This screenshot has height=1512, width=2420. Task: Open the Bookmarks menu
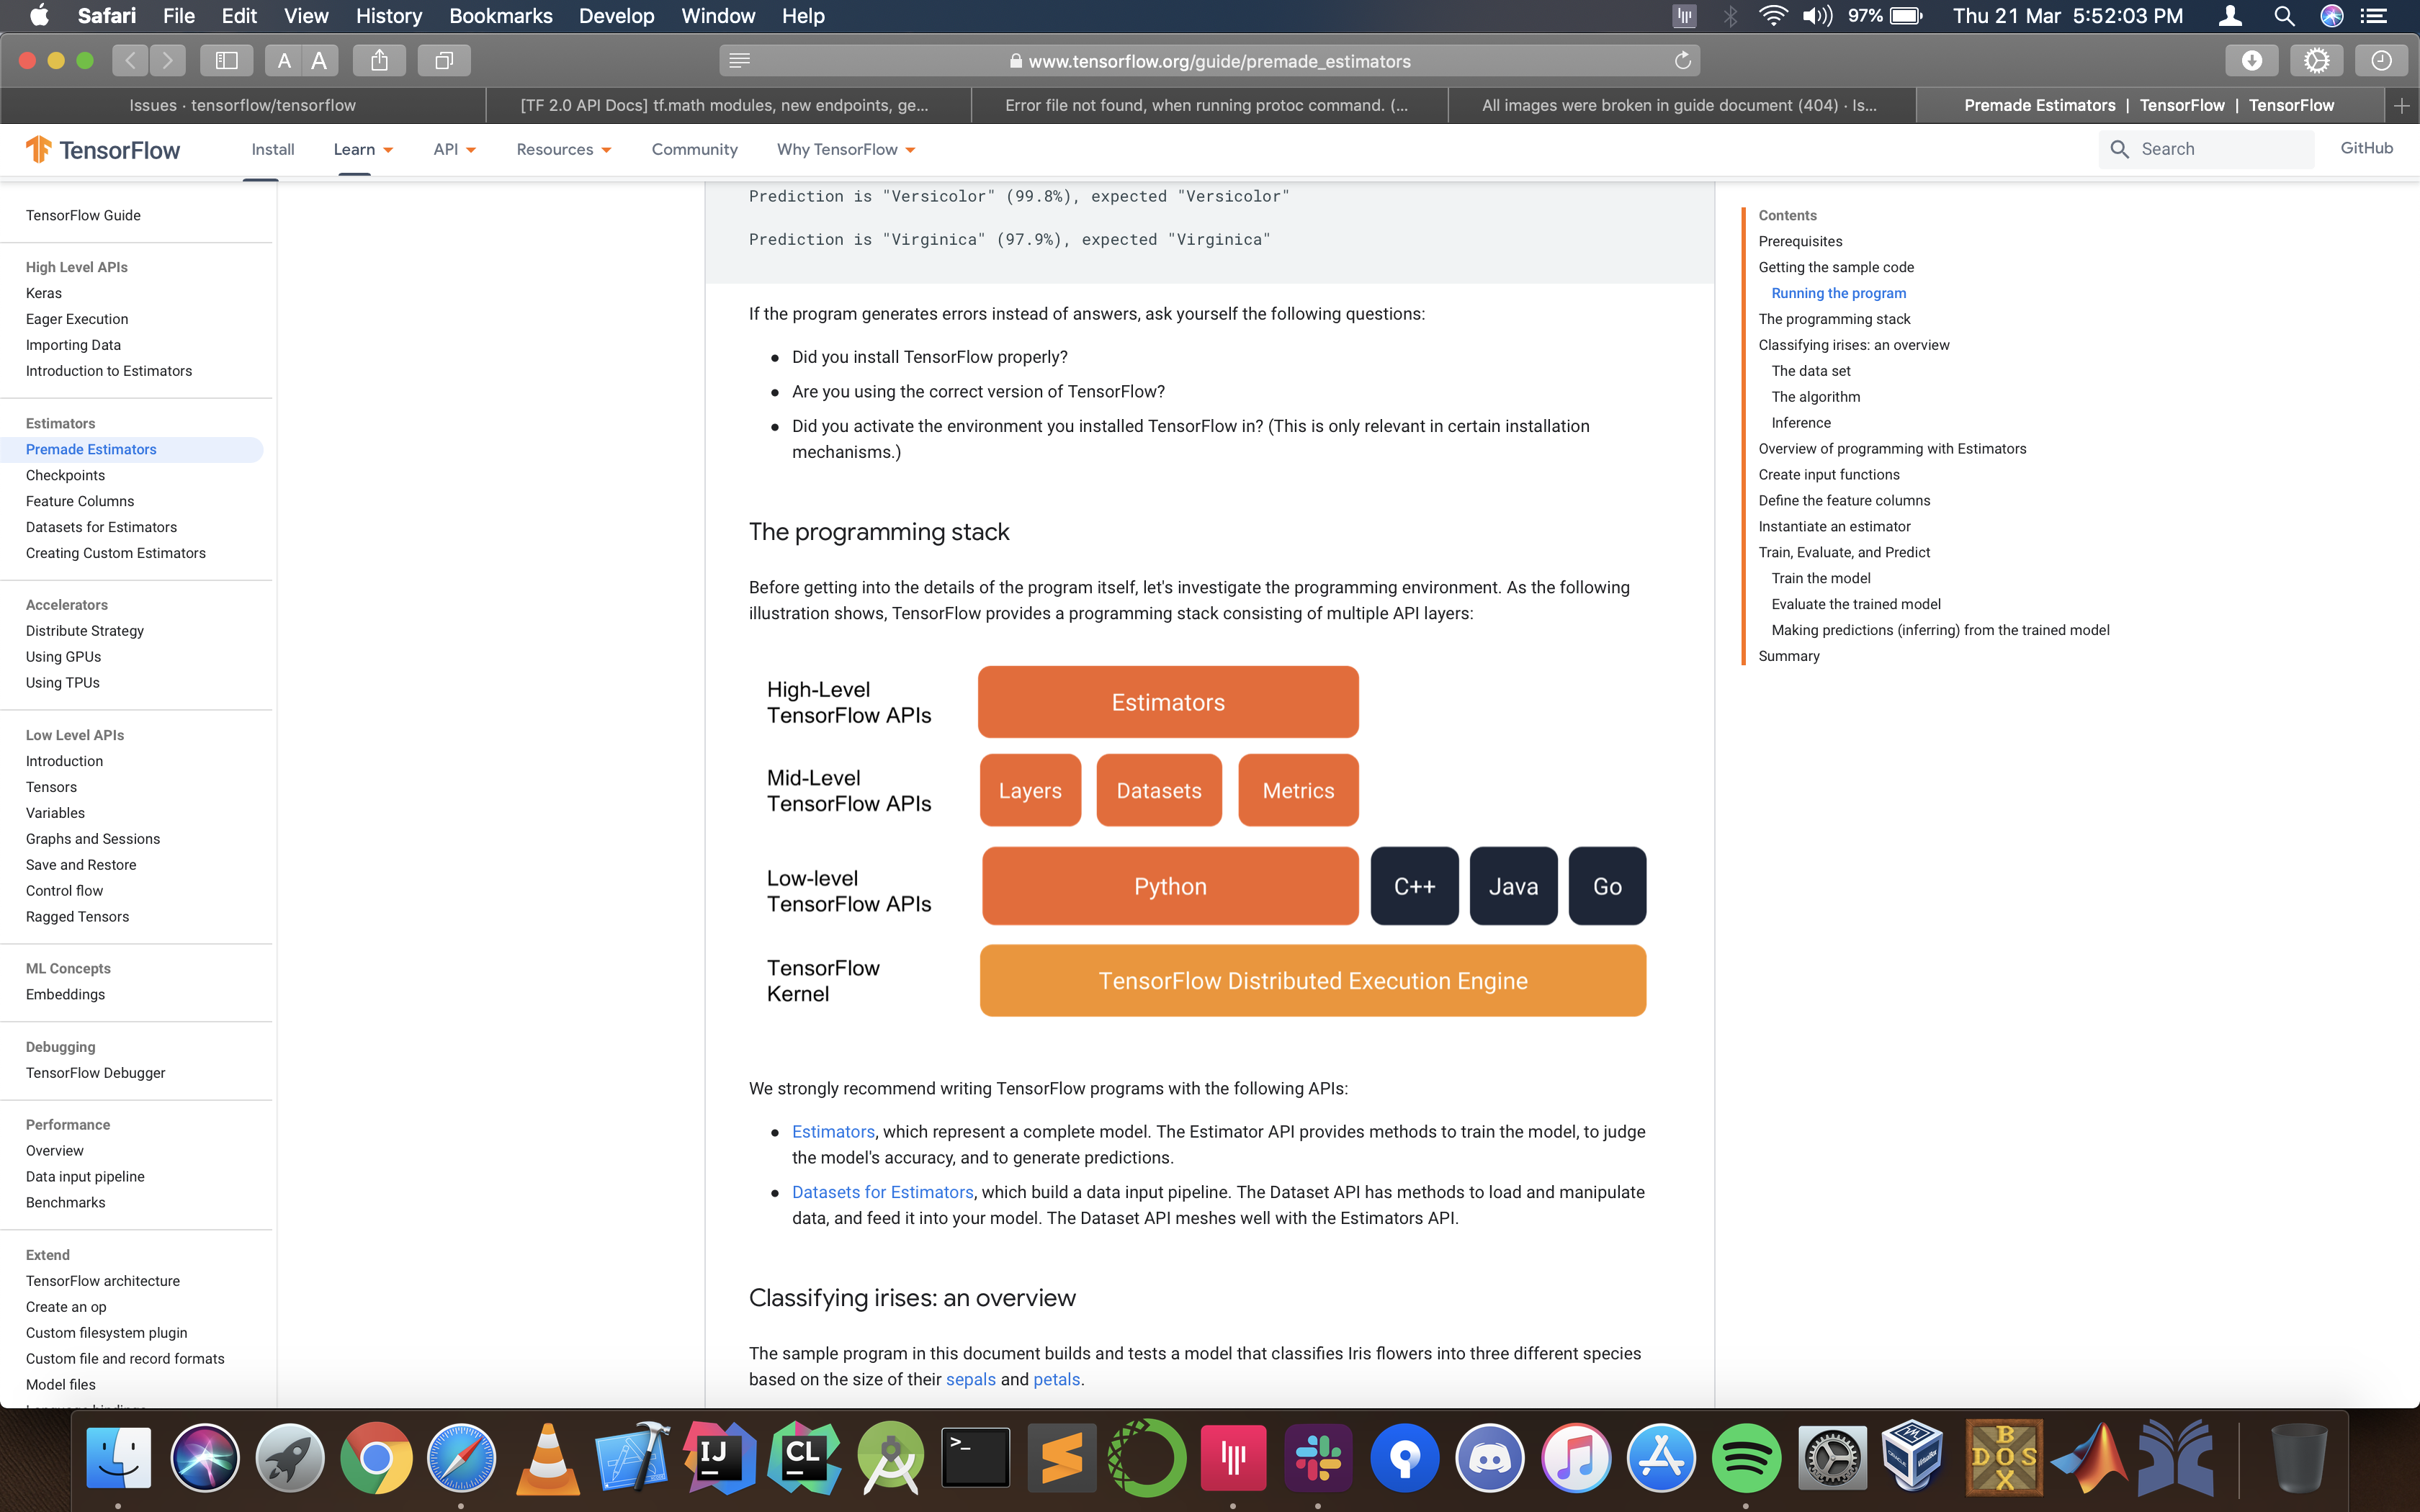tap(500, 16)
